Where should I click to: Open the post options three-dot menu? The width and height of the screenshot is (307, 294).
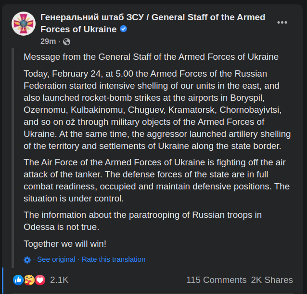[x=282, y=23]
